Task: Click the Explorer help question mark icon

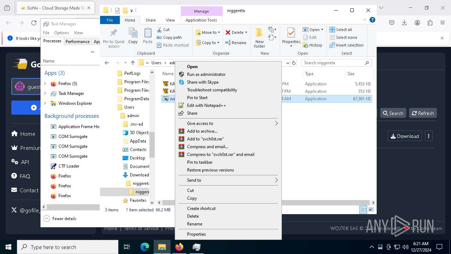Action: point(372,20)
